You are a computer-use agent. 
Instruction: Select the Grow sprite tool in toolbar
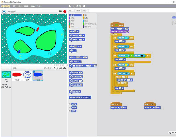77,6
